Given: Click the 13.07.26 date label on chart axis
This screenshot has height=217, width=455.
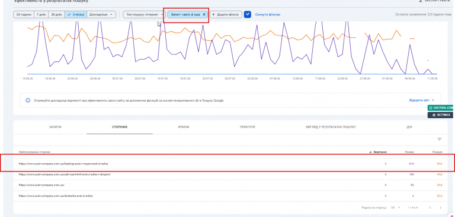Looking at the screenshot, I should pos(162,79).
